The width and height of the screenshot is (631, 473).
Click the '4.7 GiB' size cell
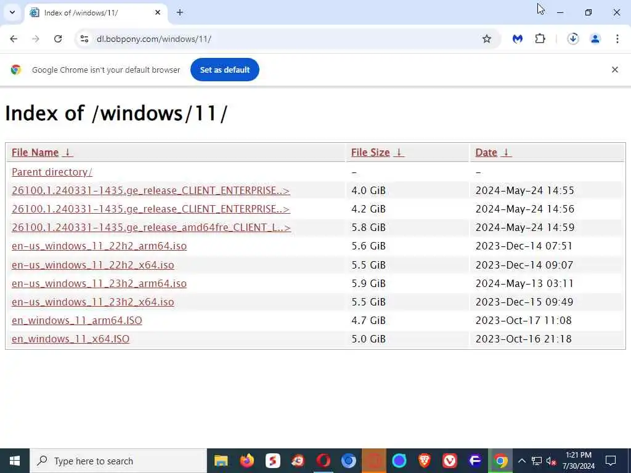point(368,320)
